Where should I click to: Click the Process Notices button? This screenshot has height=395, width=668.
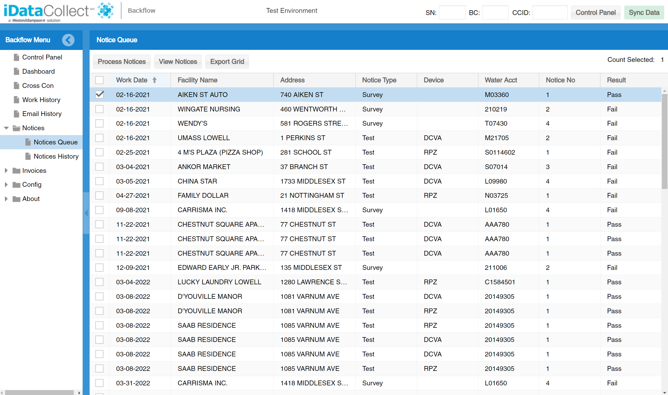(122, 62)
